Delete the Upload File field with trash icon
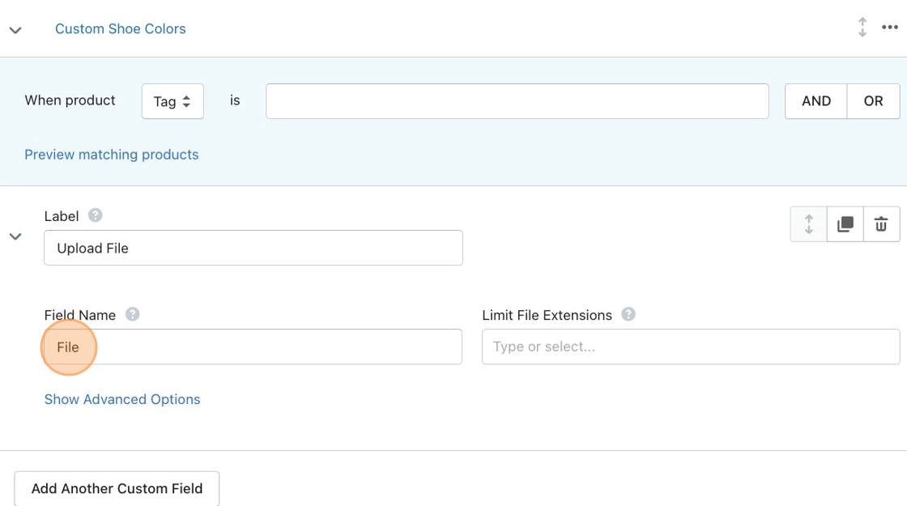907x506 pixels. click(x=881, y=224)
